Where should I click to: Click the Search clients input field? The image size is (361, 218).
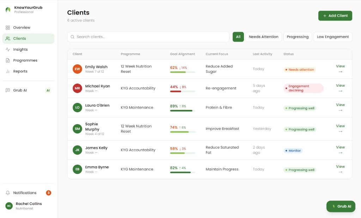tap(148, 37)
